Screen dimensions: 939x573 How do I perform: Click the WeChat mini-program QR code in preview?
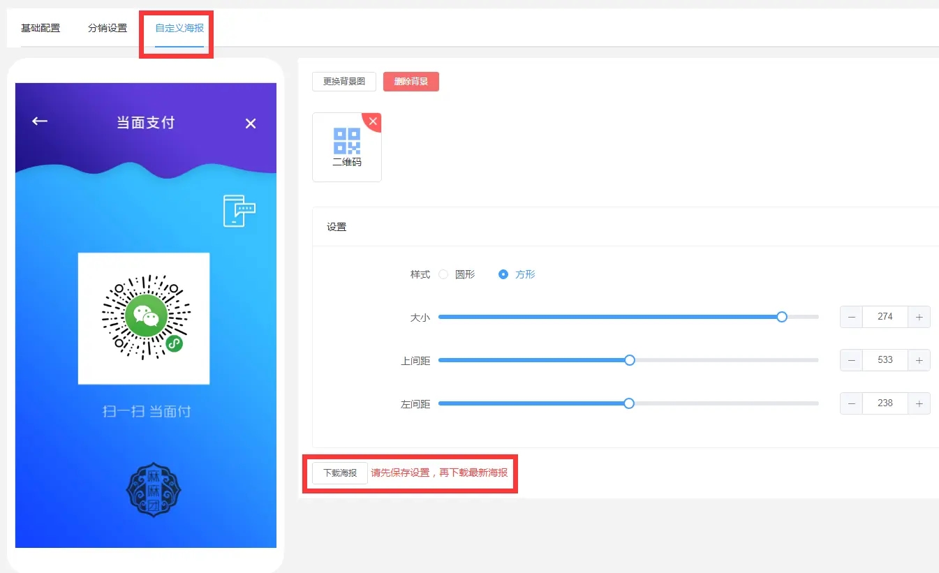pos(144,318)
